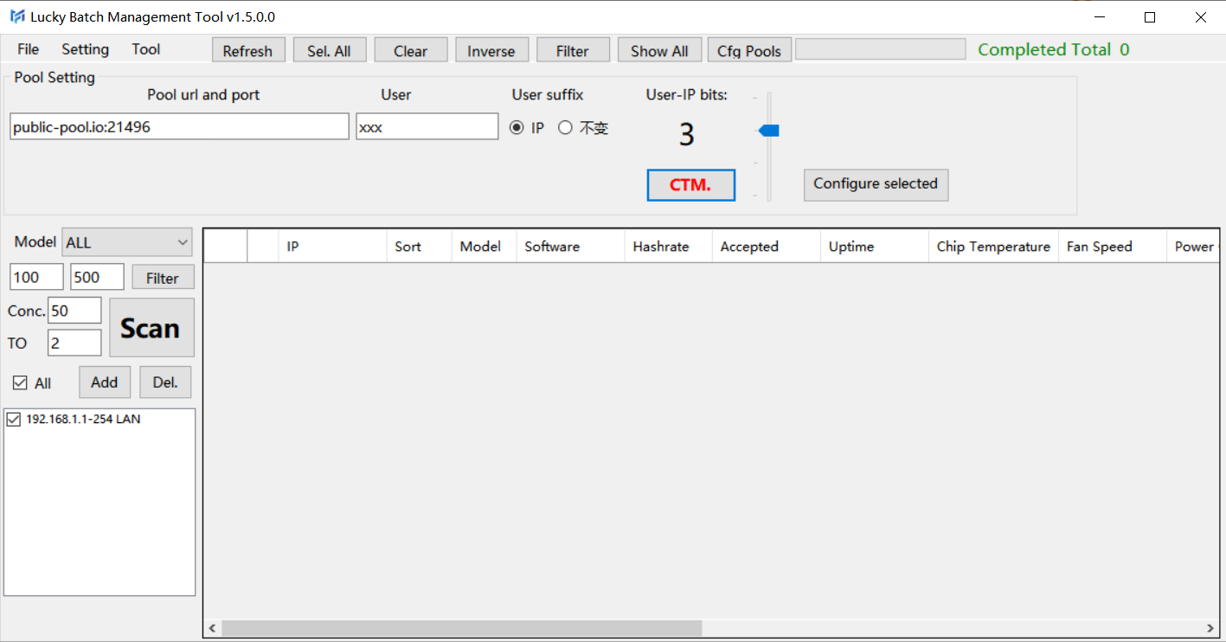Select the IP user suffix radio button
Image resolution: width=1226 pixels, height=642 pixels.
517,128
